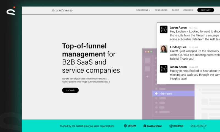Select the highlighted hireframe channel row

pyautogui.click(x=173, y=94)
